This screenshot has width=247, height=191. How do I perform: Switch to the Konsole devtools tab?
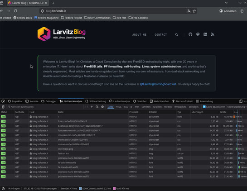click(32, 101)
